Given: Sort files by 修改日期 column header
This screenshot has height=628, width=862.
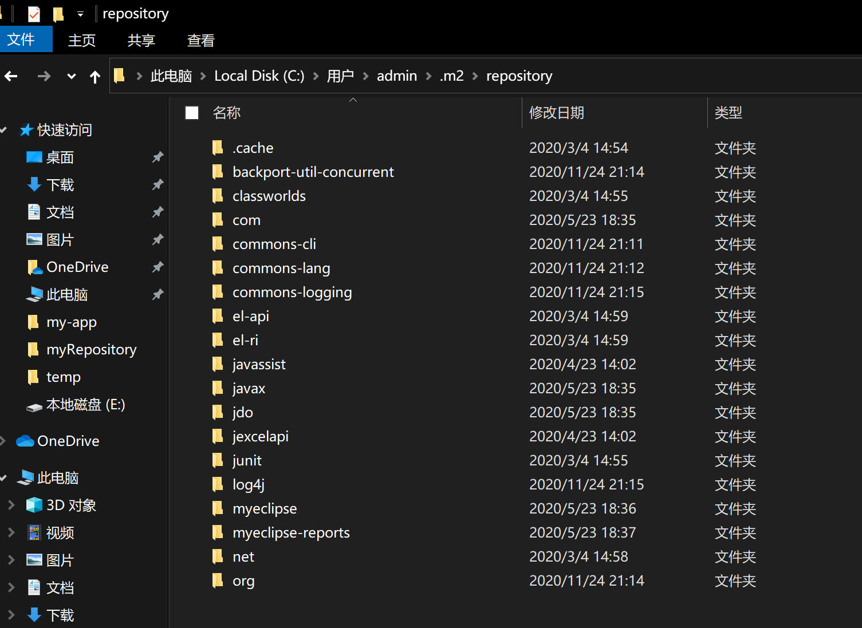Looking at the screenshot, I should 556,113.
